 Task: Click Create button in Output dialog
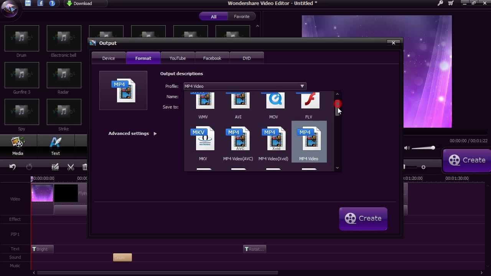[363, 219]
